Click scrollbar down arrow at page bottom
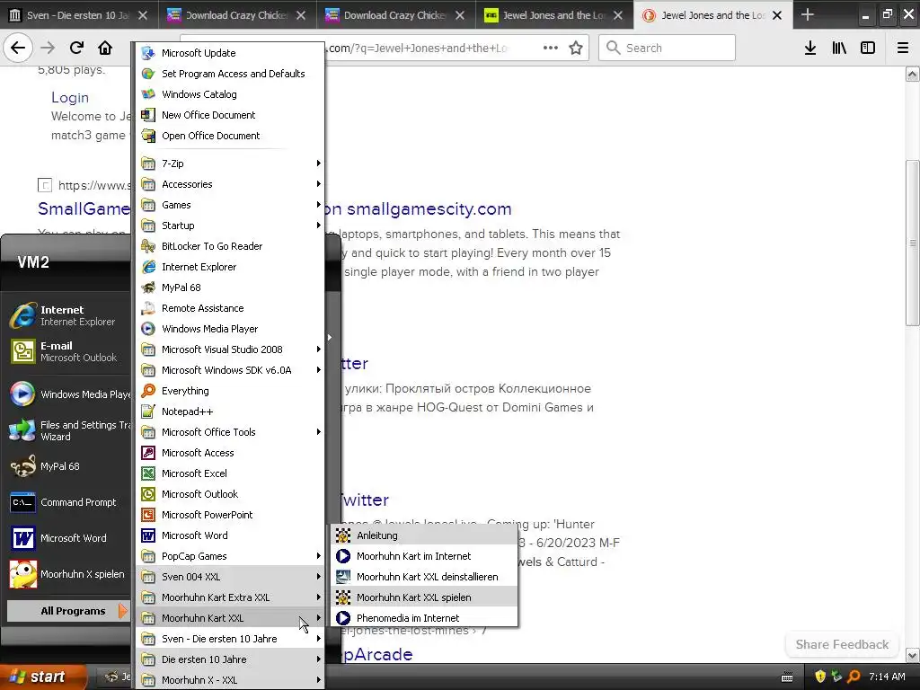This screenshot has height=690, width=920. pyautogui.click(x=912, y=655)
